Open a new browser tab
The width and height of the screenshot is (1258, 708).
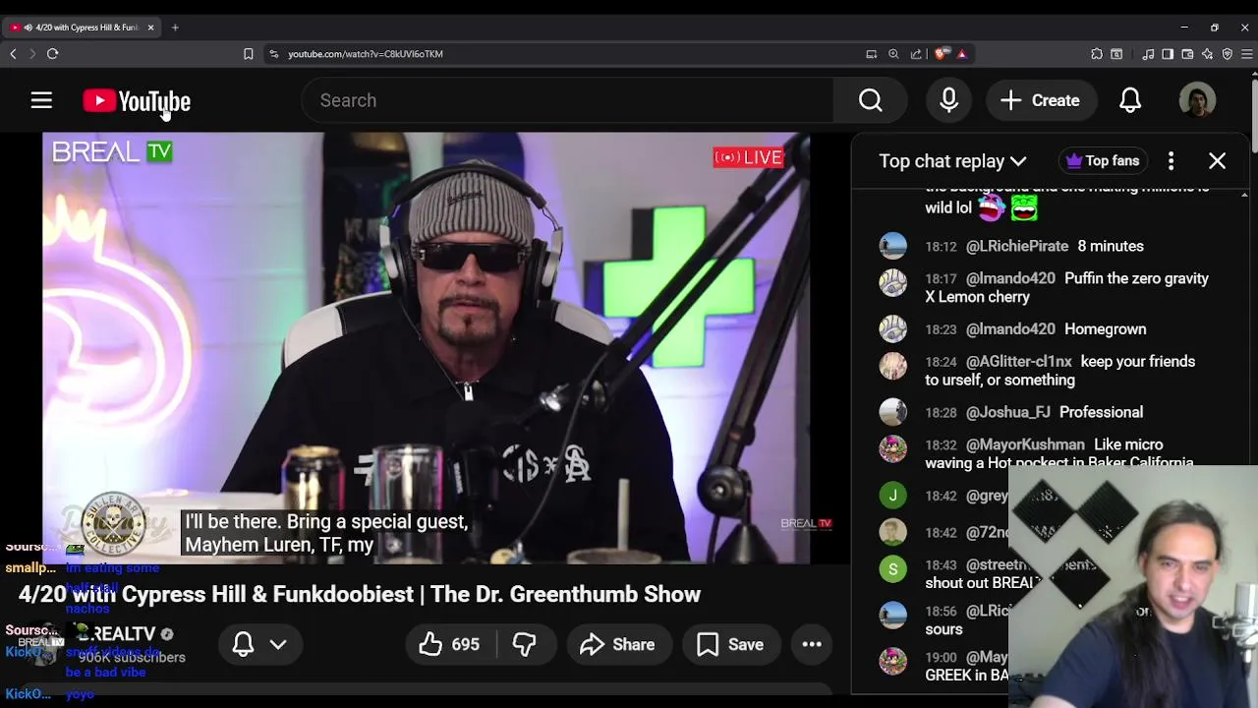(x=175, y=28)
